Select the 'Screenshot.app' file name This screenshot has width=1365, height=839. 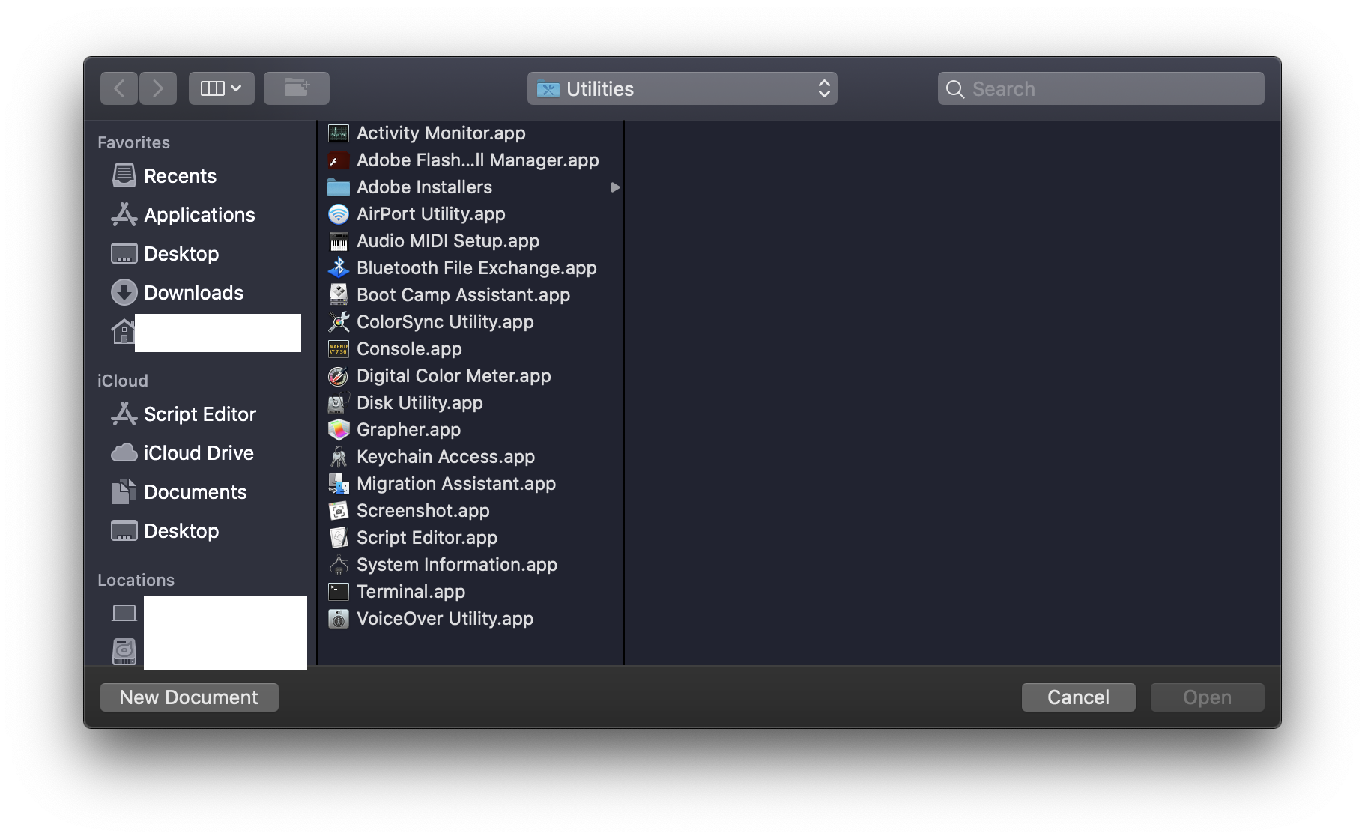point(423,511)
